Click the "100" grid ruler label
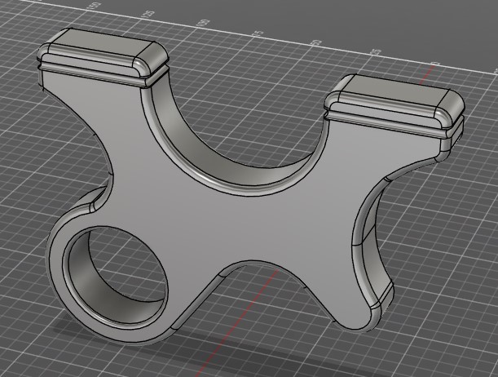This screenshot has height=377, width=498. [203, 23]
